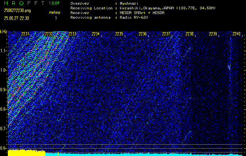
Task: Click the 2234 time marker
Action: point(96,34)
